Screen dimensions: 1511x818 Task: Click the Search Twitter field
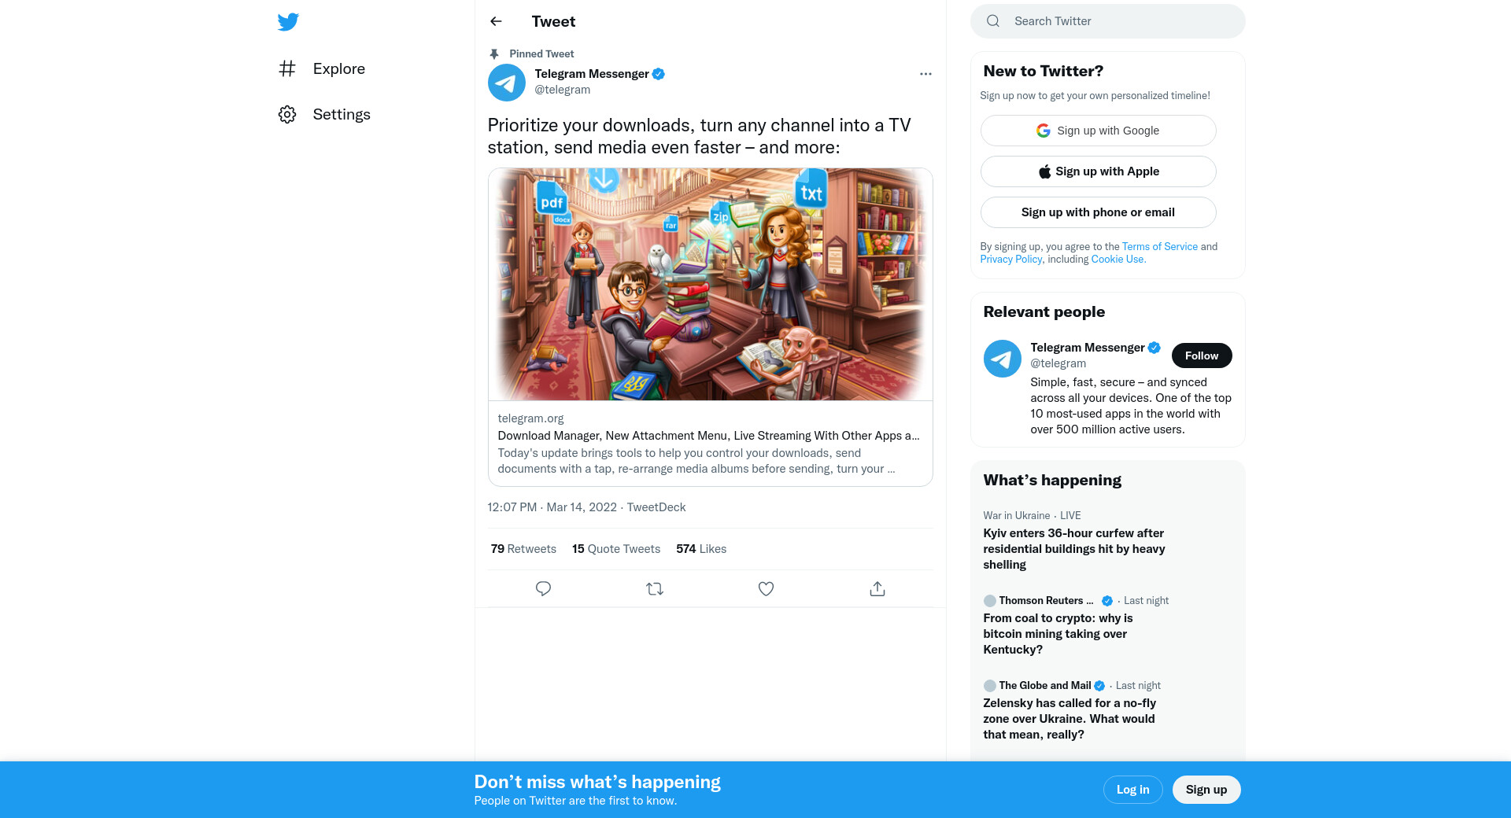pos(1118,21)
